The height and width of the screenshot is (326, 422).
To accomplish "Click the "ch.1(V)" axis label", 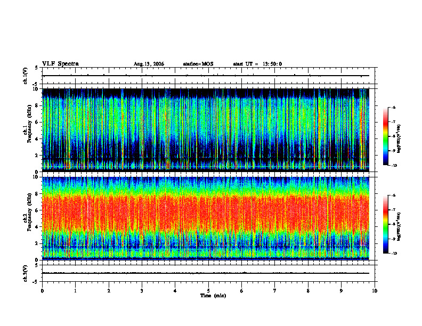I will coord(26,76).
